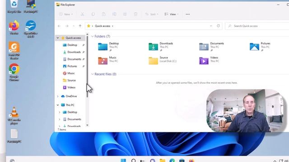
Task: Collapse Quick access in navigation pane
Action: [58, 38]
